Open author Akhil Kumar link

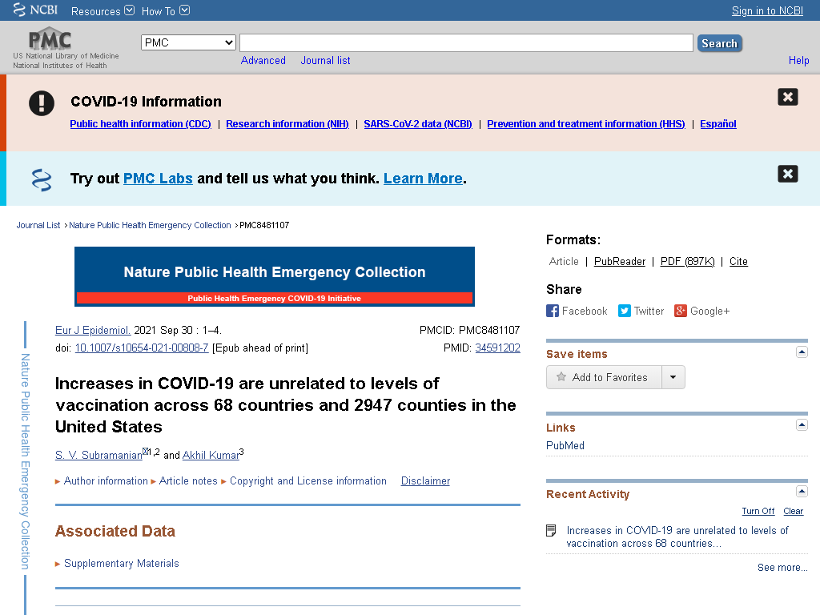(x=211, y=456)
